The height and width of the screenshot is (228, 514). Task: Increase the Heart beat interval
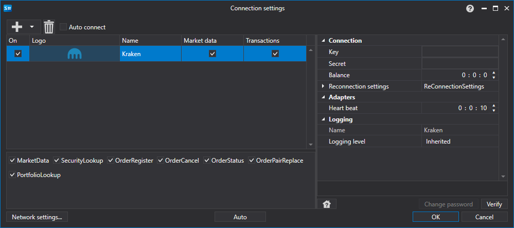[x=494, y=106]
